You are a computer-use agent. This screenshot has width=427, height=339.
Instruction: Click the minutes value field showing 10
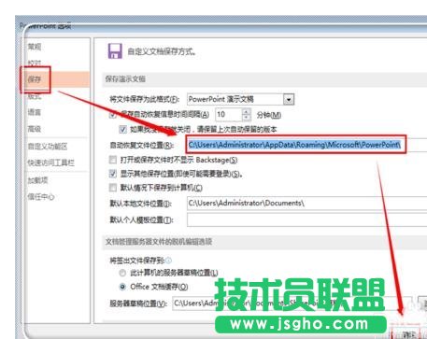click(x=228, y=115)
